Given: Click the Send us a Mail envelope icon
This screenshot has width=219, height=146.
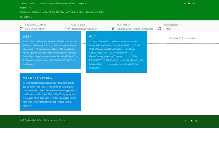Looking at the screenshot, I should pos(68,28).
